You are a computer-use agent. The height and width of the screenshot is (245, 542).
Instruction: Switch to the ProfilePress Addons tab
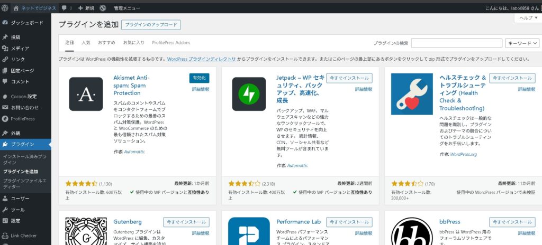(x=171, y=43)
